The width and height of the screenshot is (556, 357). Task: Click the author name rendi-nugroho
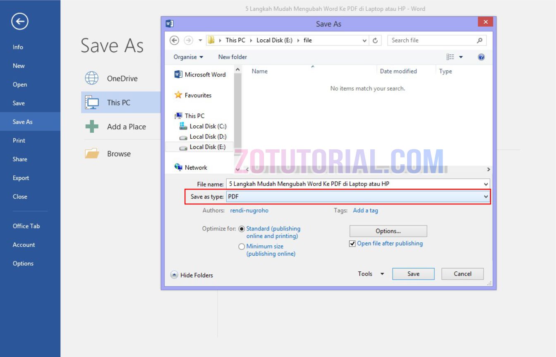point(249,211)
